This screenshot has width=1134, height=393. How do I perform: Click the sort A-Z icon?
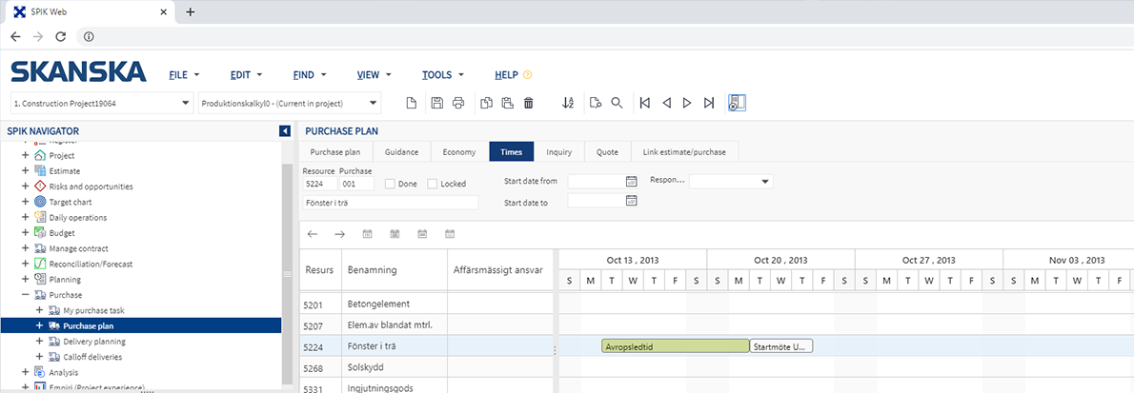click(x=568, y=104)
